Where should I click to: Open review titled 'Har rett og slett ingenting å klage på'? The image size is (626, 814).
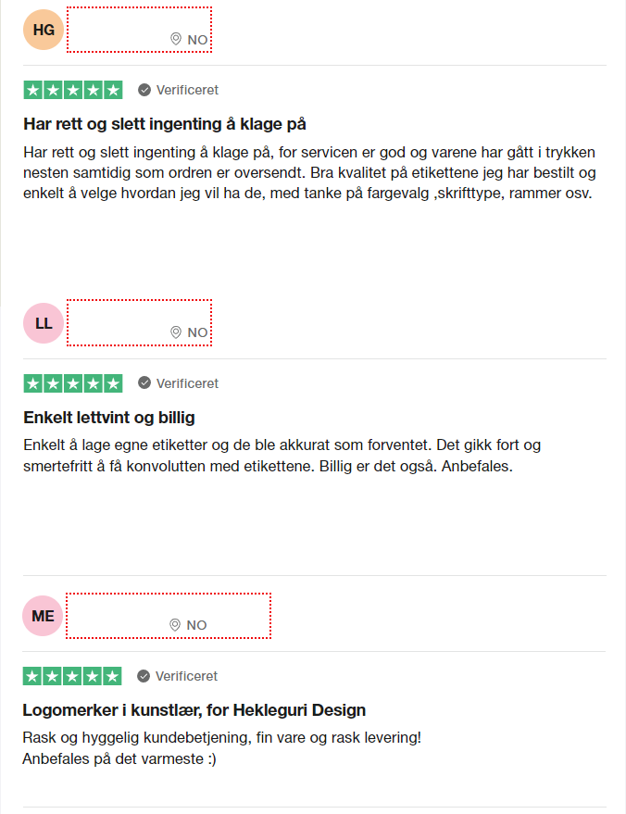click(165, 124)
